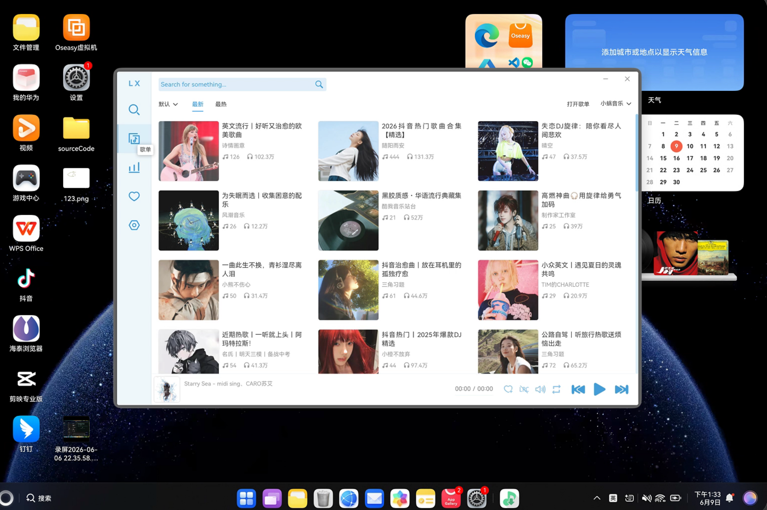Expand the system tray hidden icons arrow
Screen dimensions: 767x510
pos(597,498)
